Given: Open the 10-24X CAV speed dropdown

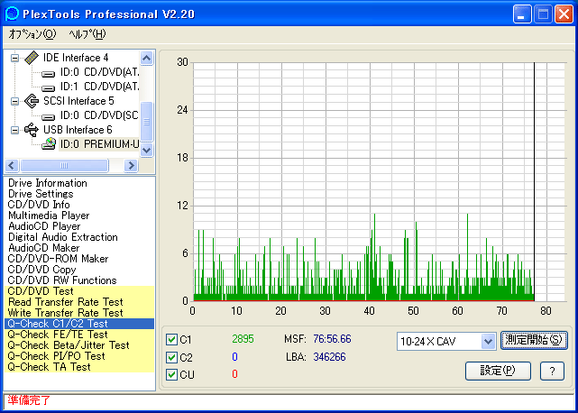Looking at the screenshot, I should coord(488,341).
